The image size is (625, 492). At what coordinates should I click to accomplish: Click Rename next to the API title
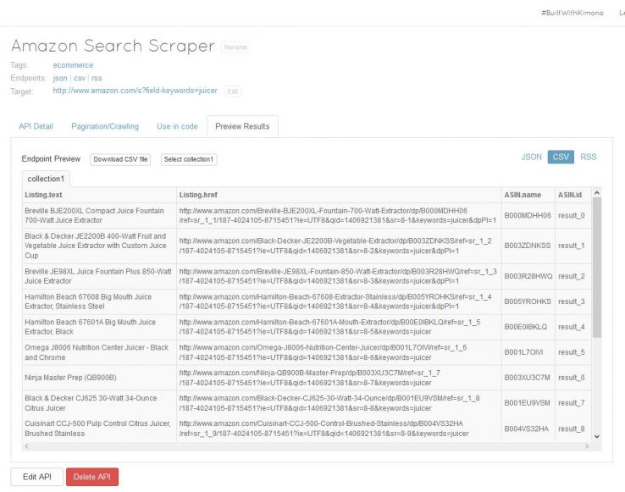tap(235, 47)
